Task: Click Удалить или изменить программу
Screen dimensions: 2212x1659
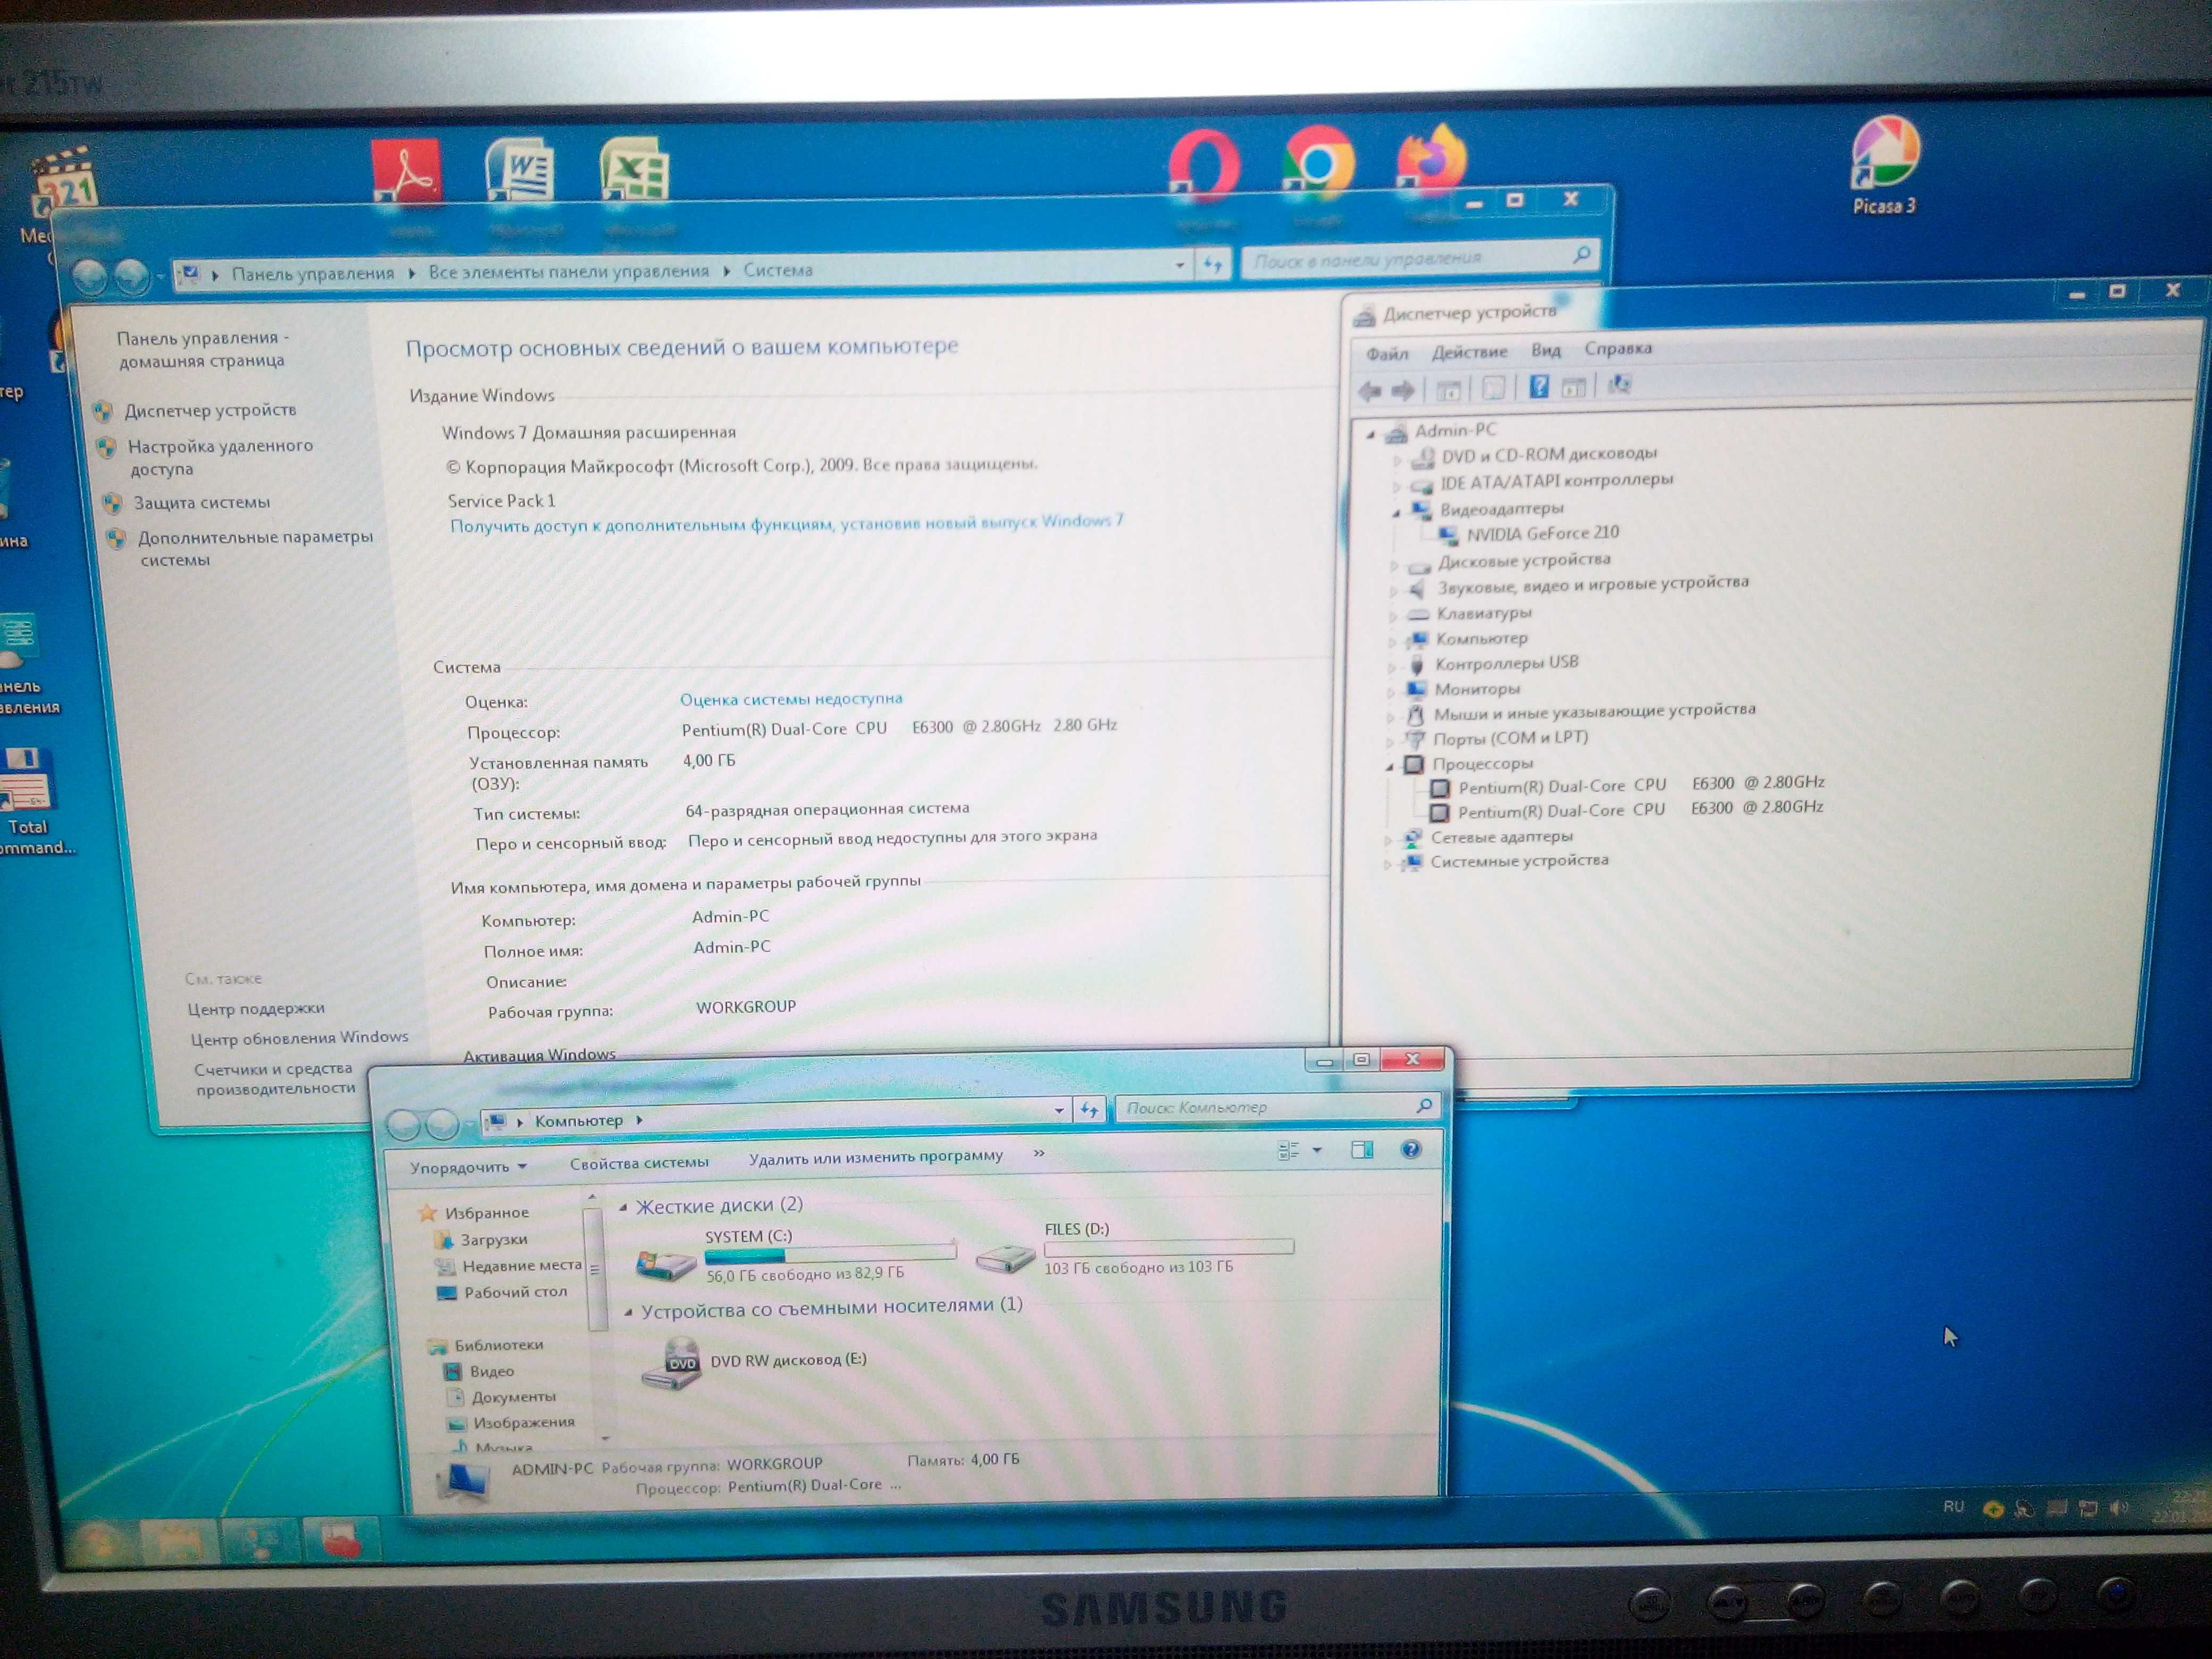Action: click(875, 1157)
